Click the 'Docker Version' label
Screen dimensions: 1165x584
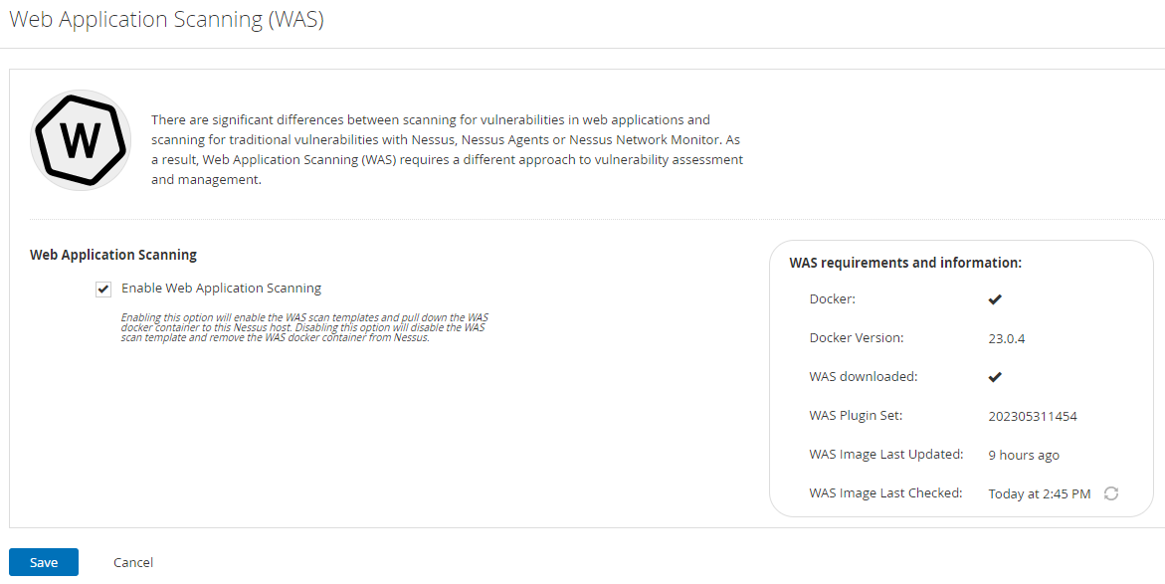[857, 337]
